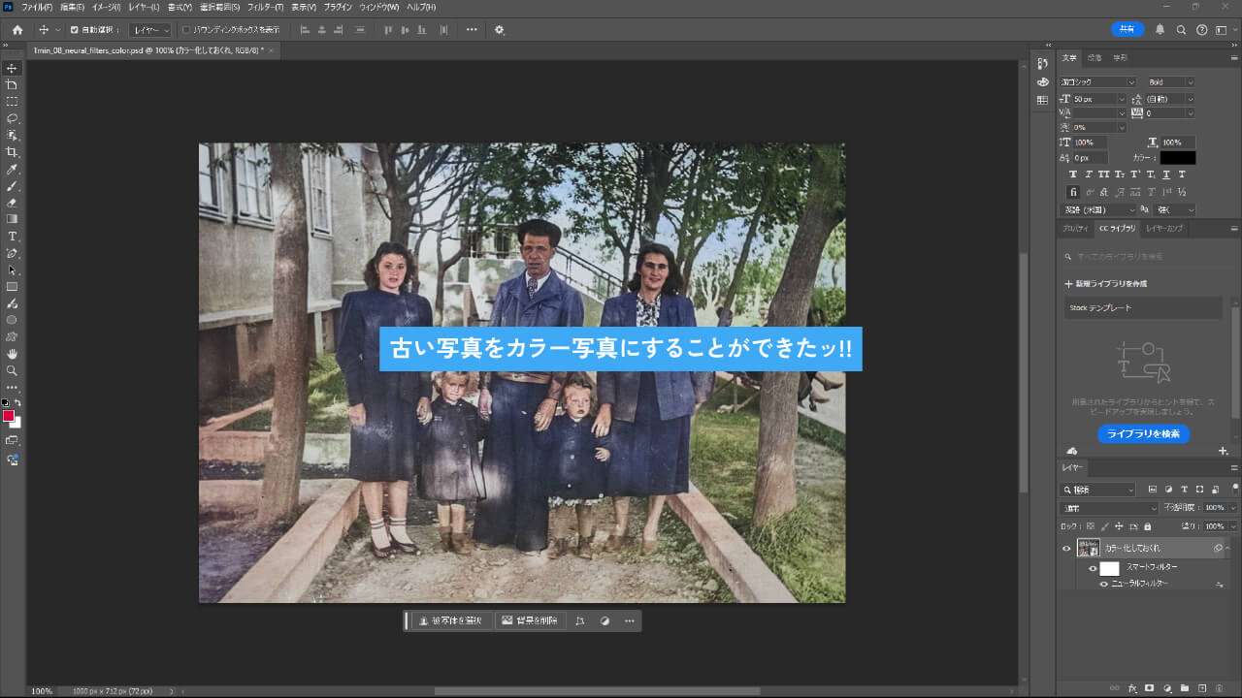
Task: Click the add layer style fx icon
Action: pos(1132,688)
